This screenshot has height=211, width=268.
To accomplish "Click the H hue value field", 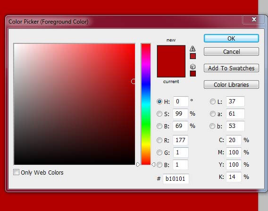I will coord(181,101).
